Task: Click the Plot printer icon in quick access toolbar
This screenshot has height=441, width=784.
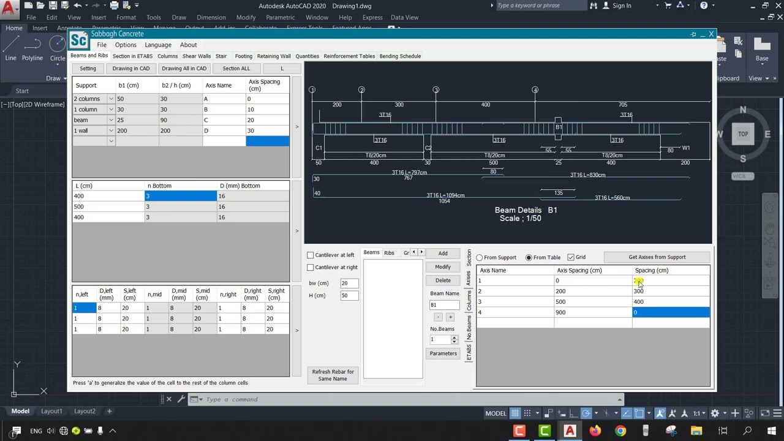Action: point(115,6)
